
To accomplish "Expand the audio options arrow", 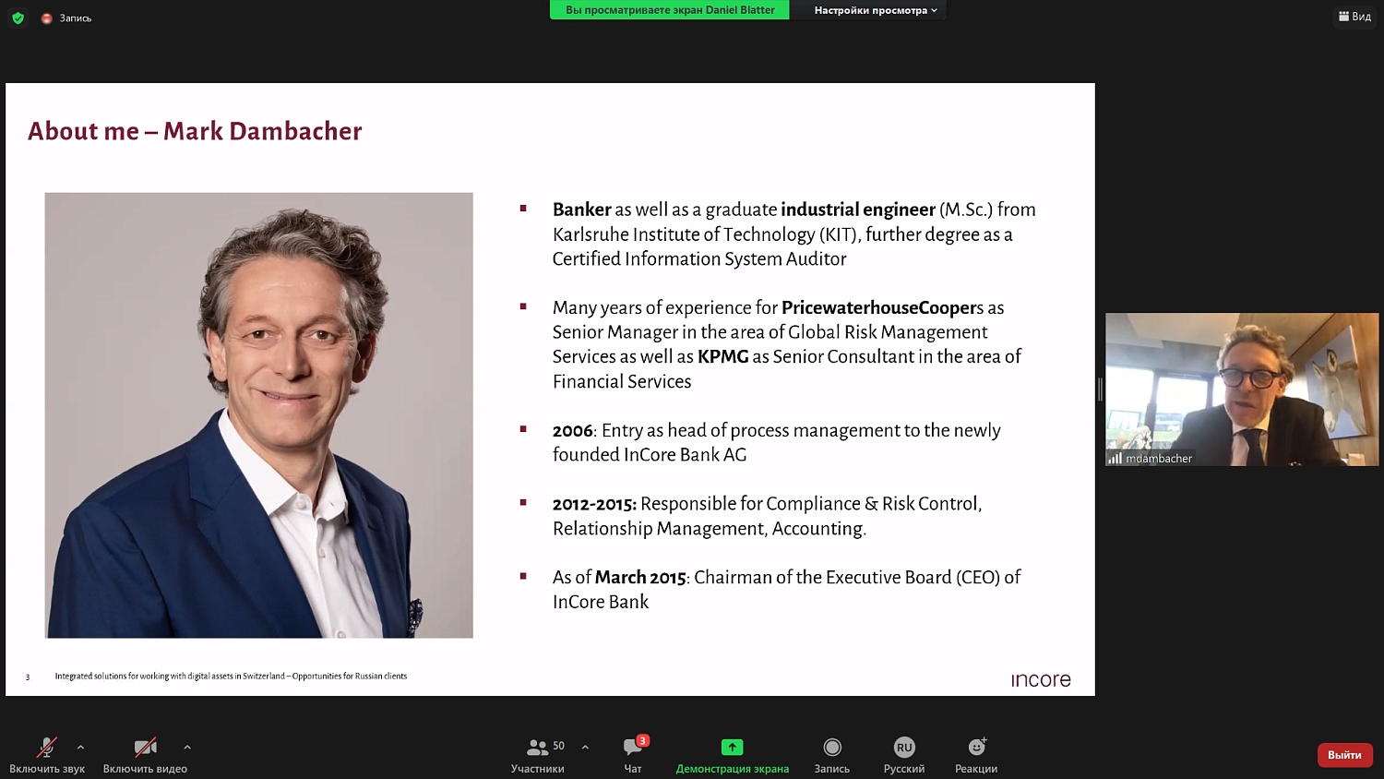I will (x=80, y=747).
